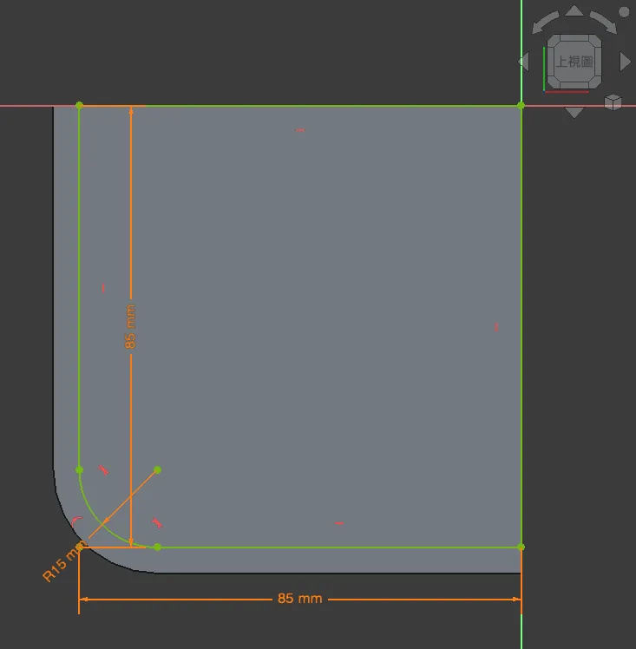Open the mini cube view menu
Viewport: 636px width, 649px height.
click(x=613, y=102)
